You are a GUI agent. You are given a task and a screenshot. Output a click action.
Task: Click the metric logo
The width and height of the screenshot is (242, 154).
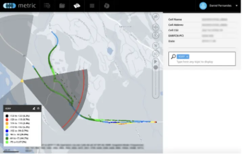(x=19, y=6)
